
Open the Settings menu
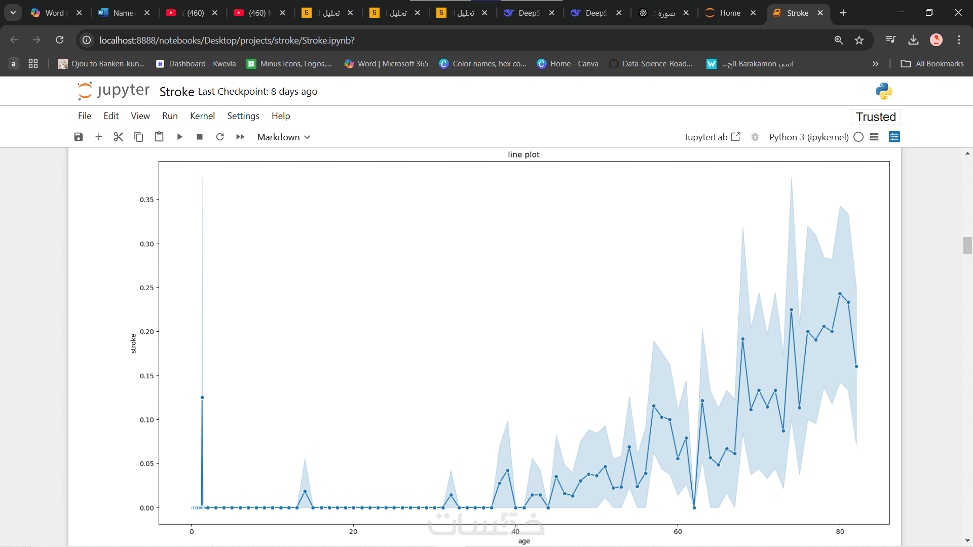tap(243, 116)
